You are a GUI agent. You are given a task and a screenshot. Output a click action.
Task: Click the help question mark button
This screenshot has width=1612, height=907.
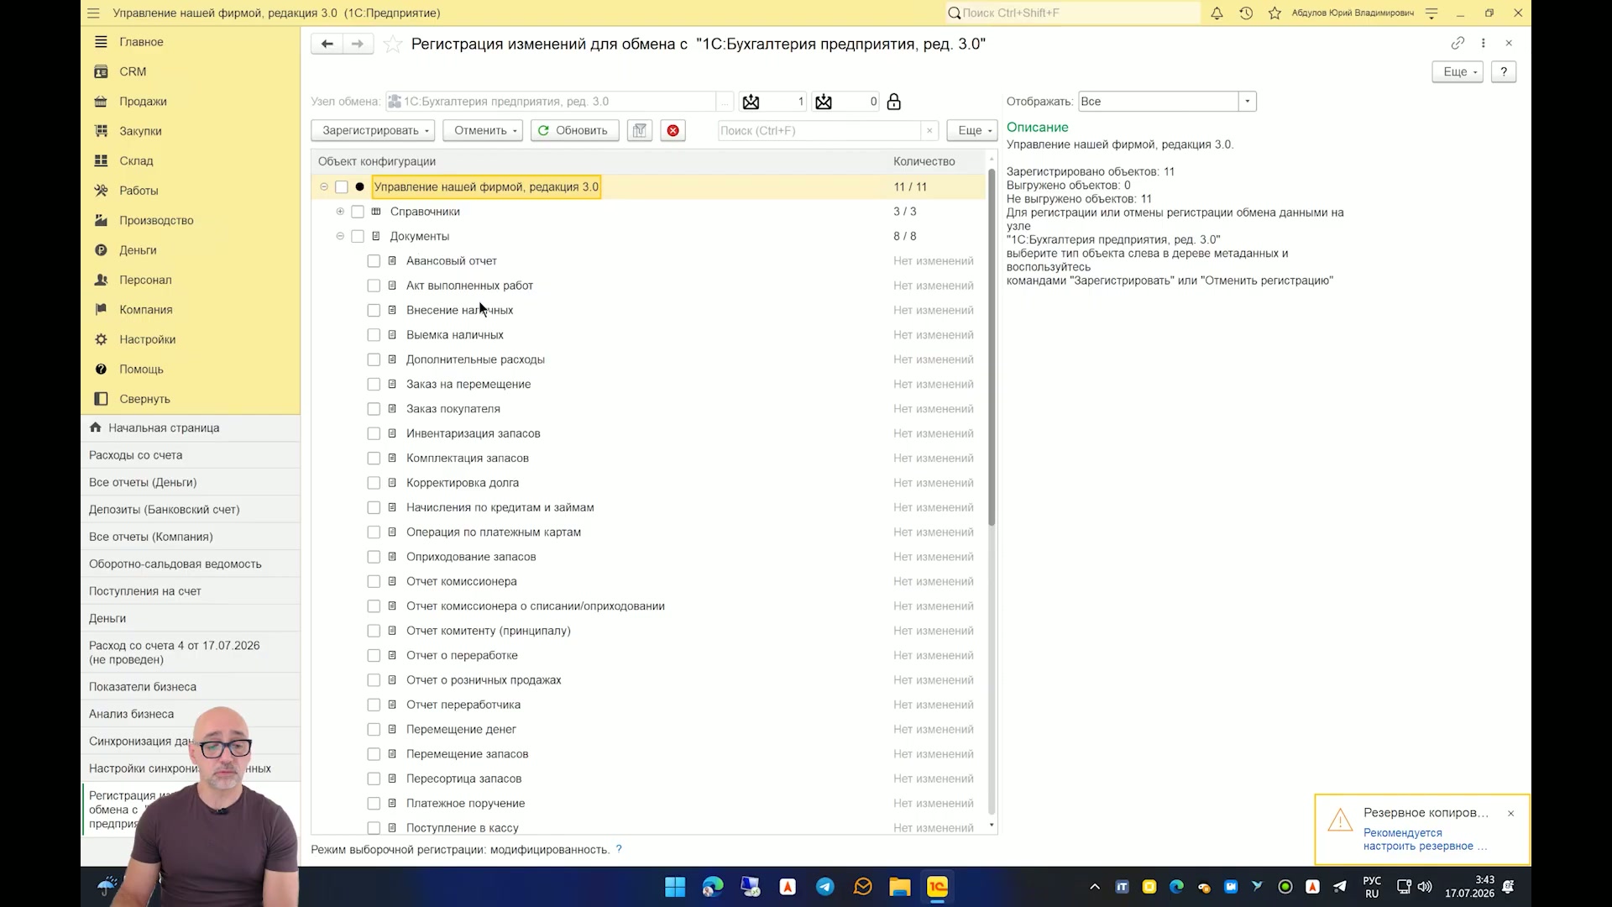[x=1504, y=71]
